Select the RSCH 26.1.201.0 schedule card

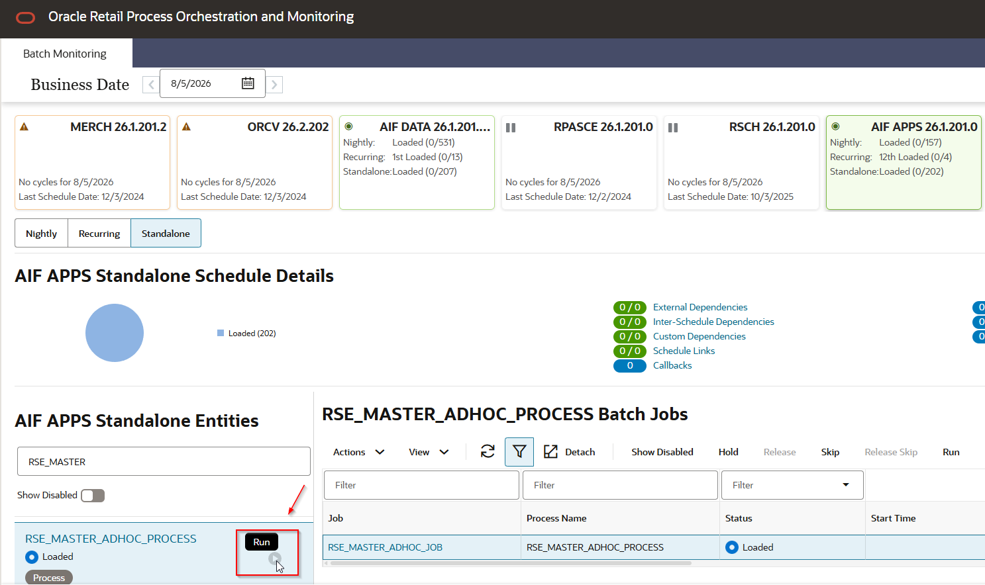point(741,163)
